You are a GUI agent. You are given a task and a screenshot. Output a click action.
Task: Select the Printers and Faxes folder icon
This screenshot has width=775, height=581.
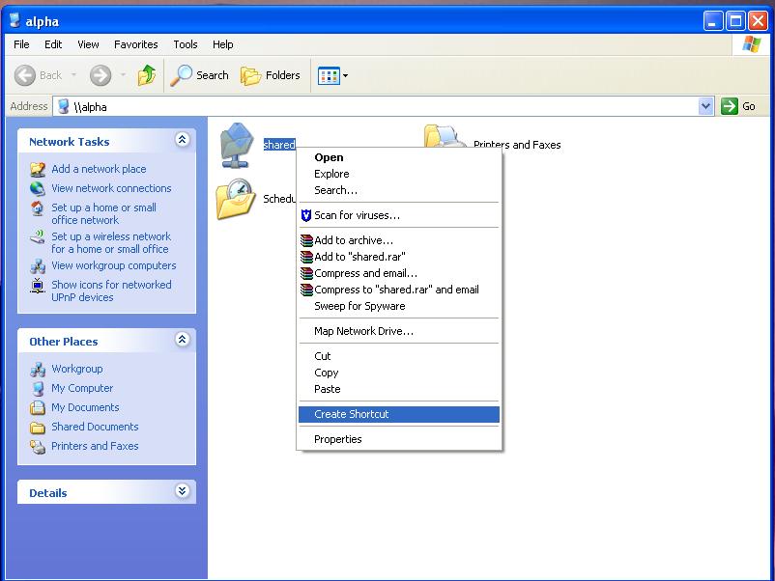[x=445, y=136]
